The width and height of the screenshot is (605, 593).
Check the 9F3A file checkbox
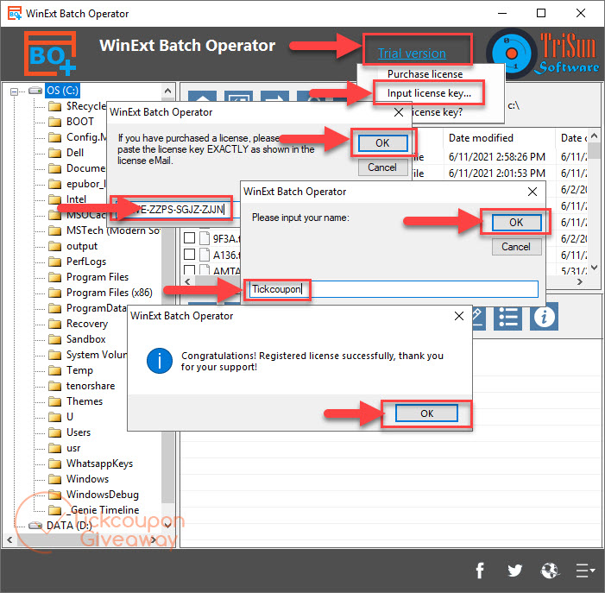point(190,238)
